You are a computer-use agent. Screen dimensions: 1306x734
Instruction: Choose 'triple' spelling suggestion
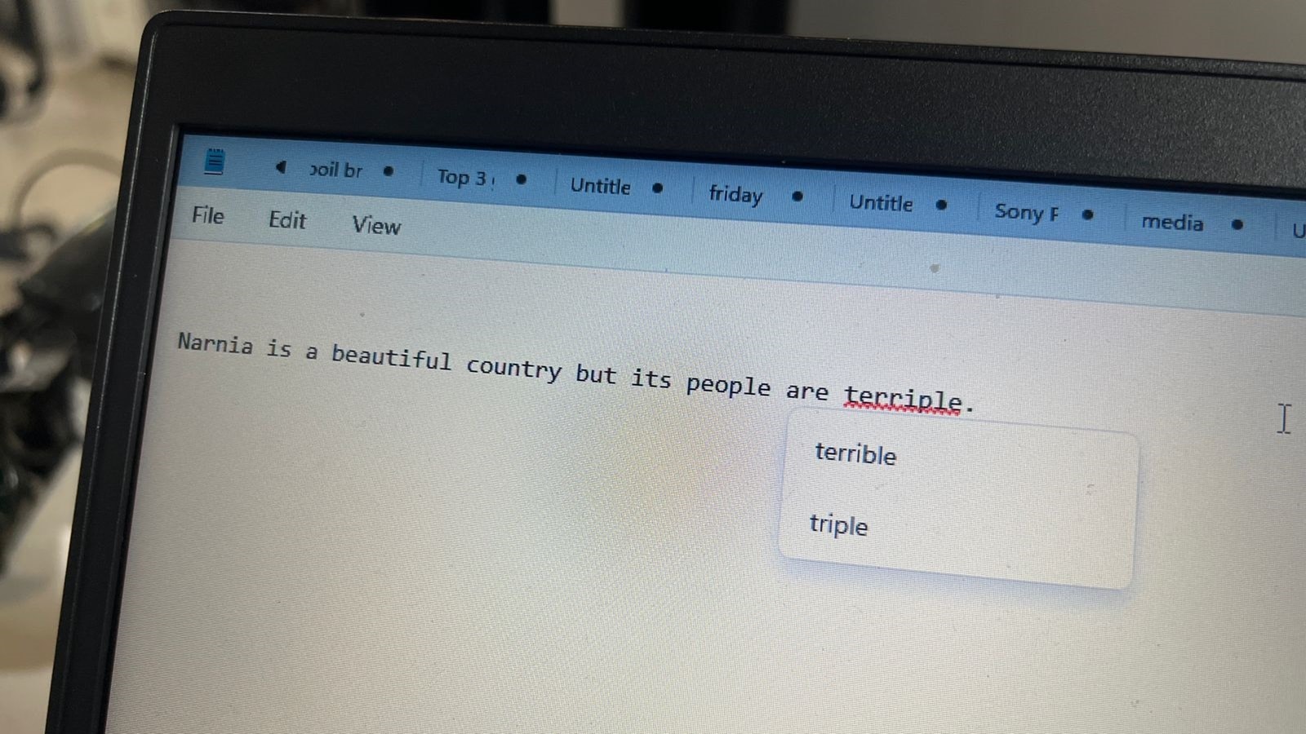(x=838, y=524)
